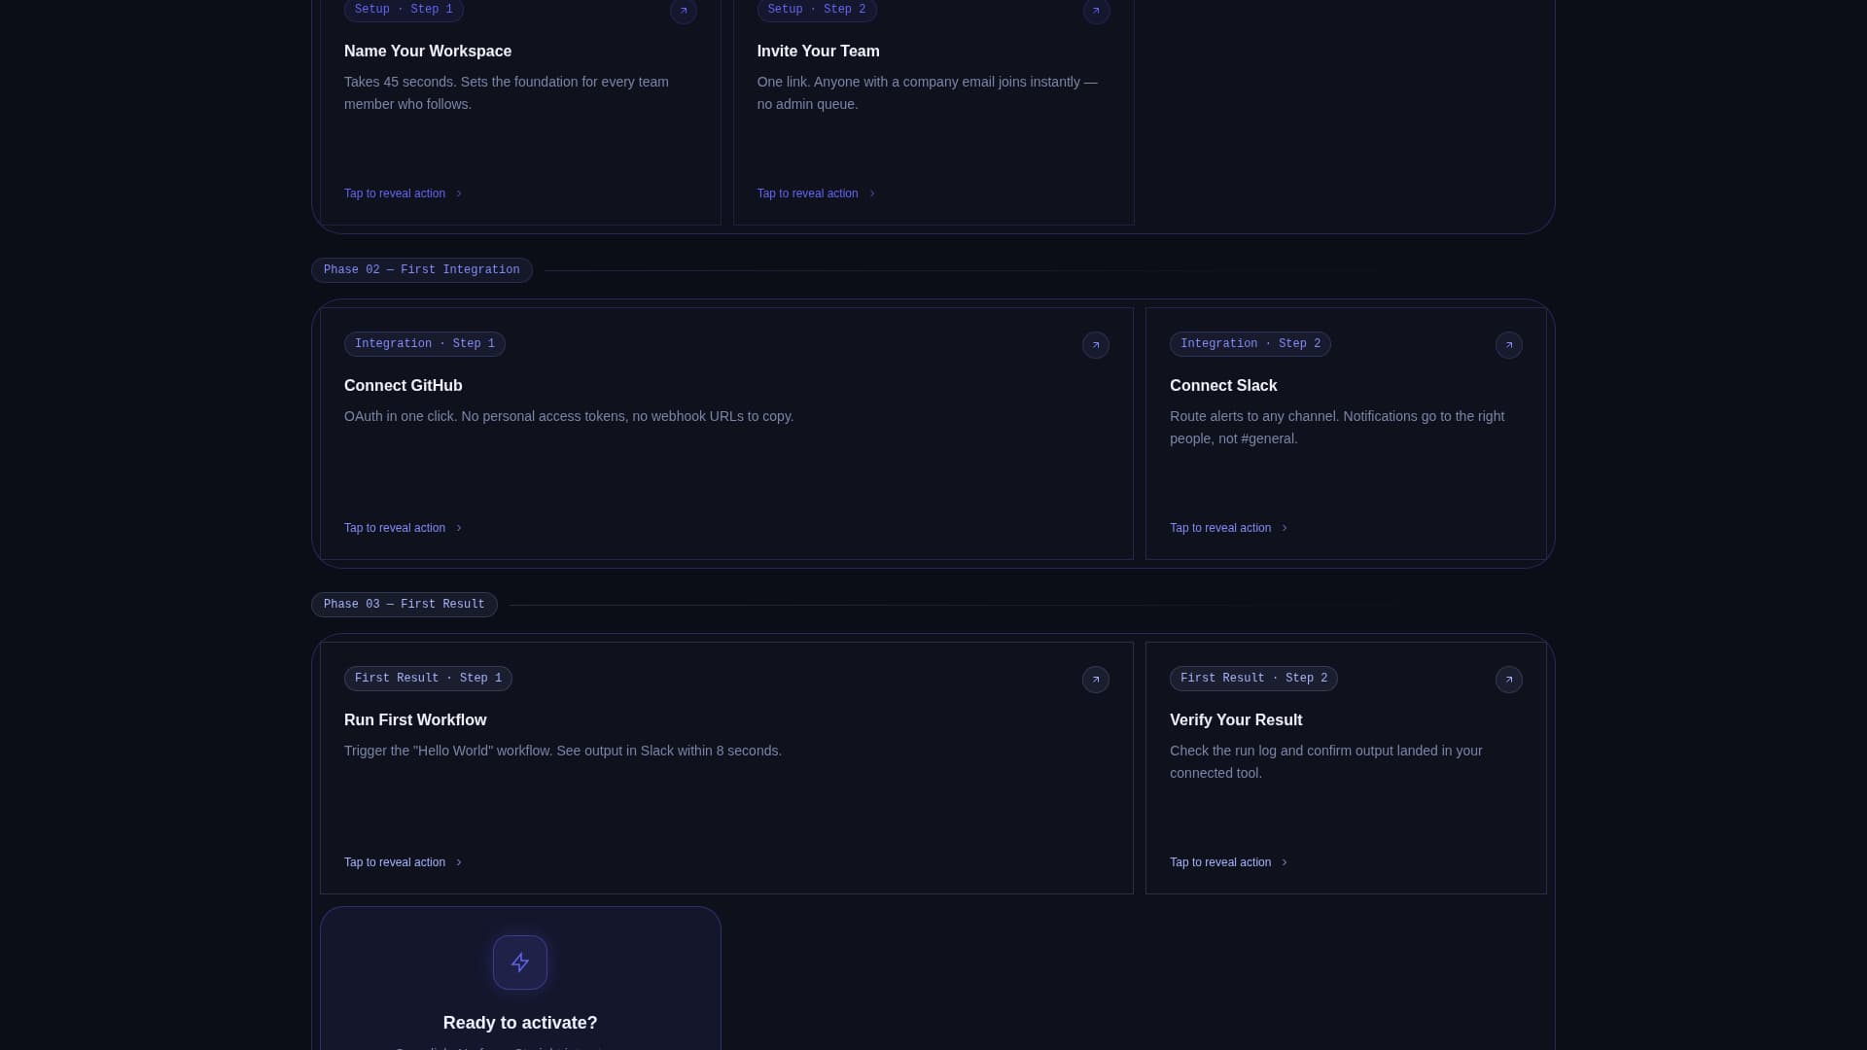Click the Name Your Workspace heading

428,52
